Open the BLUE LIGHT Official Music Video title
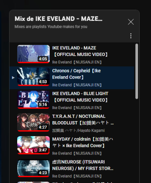Viewport: 151px width, 183px height. [80, 97]
